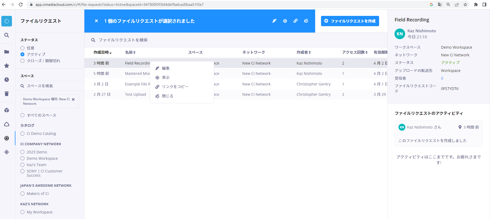Screen dimensions: 490x219
Task: Reload the browser page
Action: (x=21, y=4)
